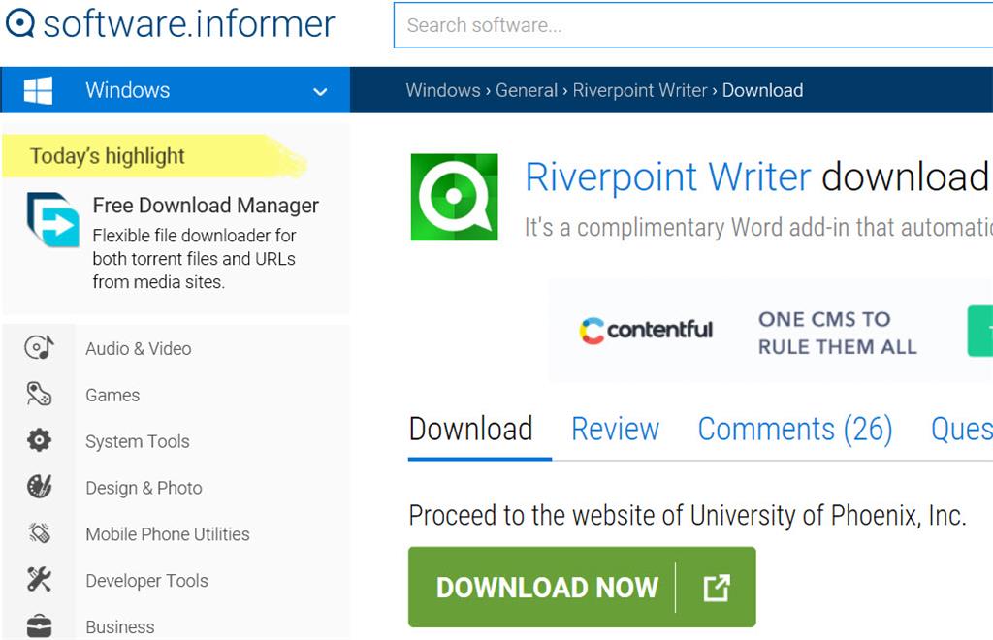Select the Download tab
993x640 pixels.
pyautogui.click(x=470, y=430)
